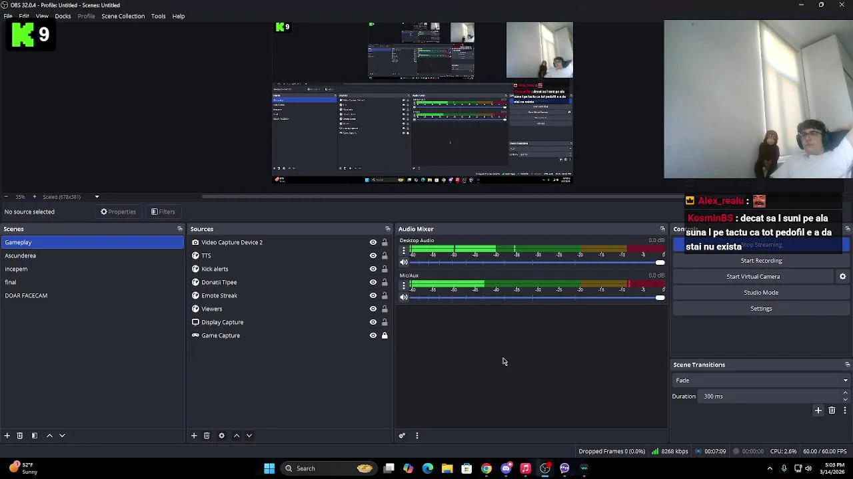Image resolution: width=853 pixels, height=479 pixels.
Task: Toggle visibility of Video Capture Device 2
Action: (x=373, y=242)
